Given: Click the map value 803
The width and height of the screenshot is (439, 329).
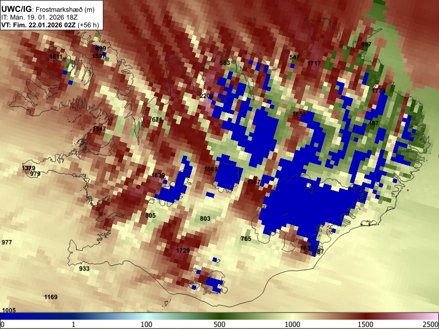Looking at the screenshot, I should click(205, 219).
